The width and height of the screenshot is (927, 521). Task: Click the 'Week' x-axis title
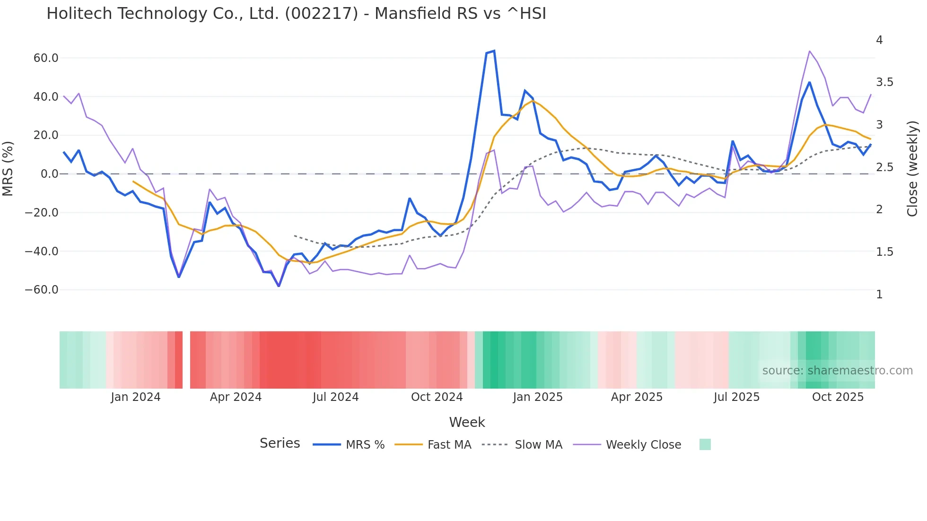pos(467,422)
